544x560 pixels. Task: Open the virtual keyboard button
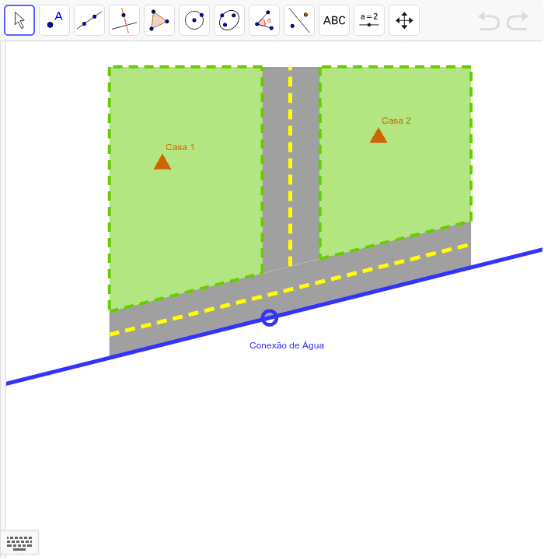coord(19,543)
